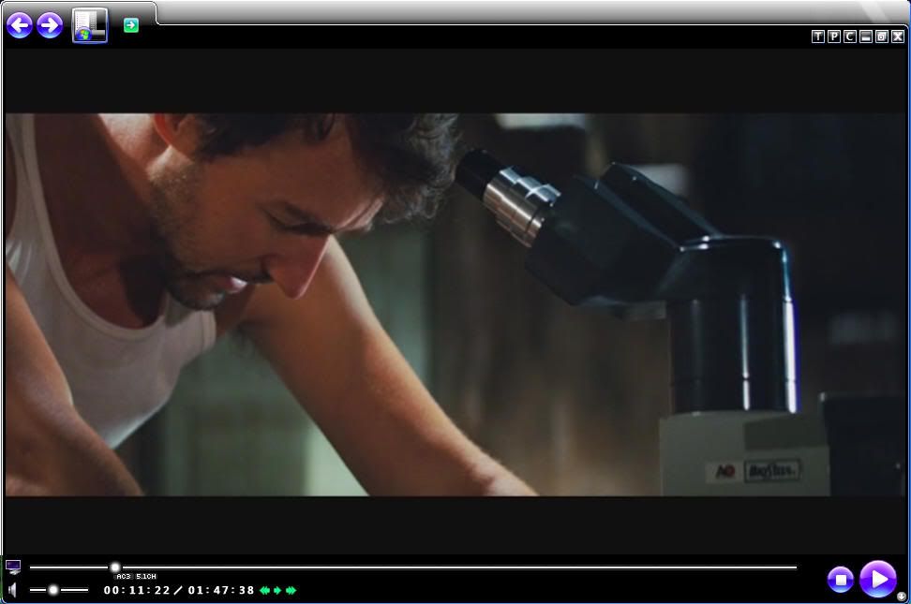Click the P button in title bar
This screenshot has width=911, height=604.
[x=834, y=37]
